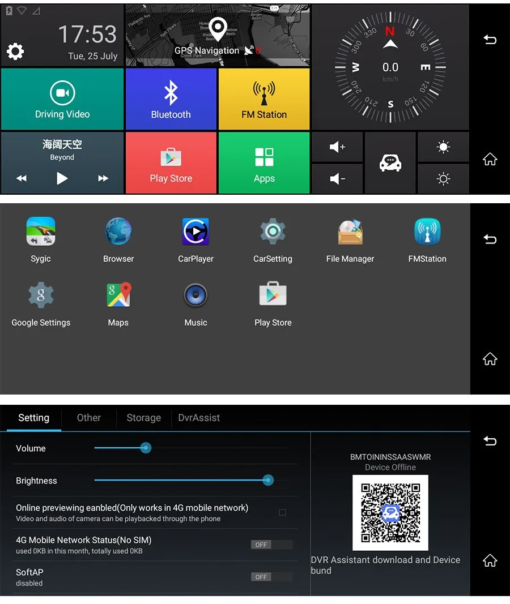Viewport: 510px width, 604px height.
Task: Launch the CarPlayer app
Action: pyautogui.click(x=195, y=232)
